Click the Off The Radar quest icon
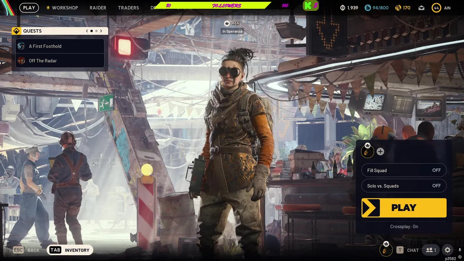Screen dimensions: 464x261 [21, 61]
